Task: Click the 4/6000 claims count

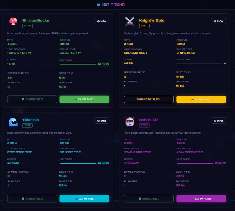Action: (x=13, y=163)
